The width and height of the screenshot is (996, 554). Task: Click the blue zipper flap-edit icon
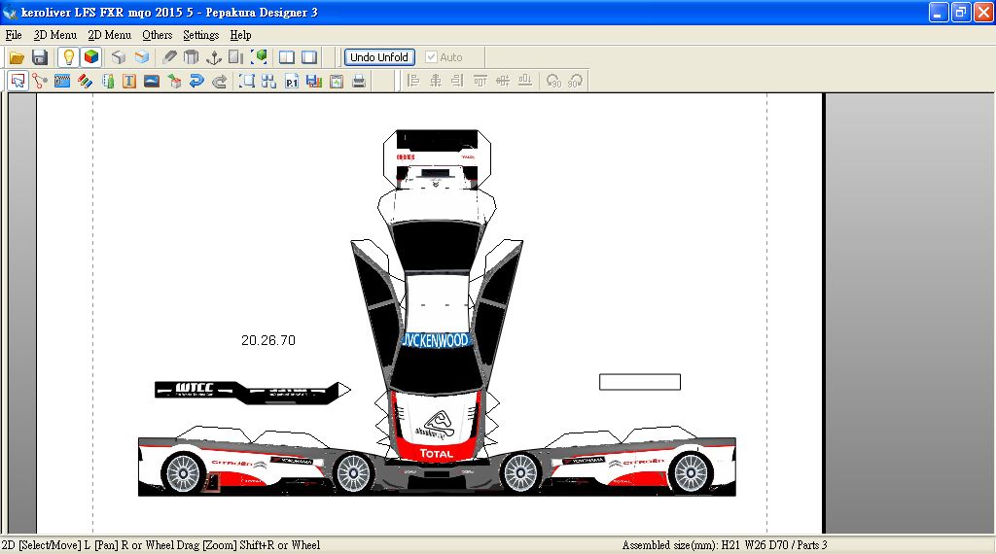pyautogui.click(x=62, y=82)
